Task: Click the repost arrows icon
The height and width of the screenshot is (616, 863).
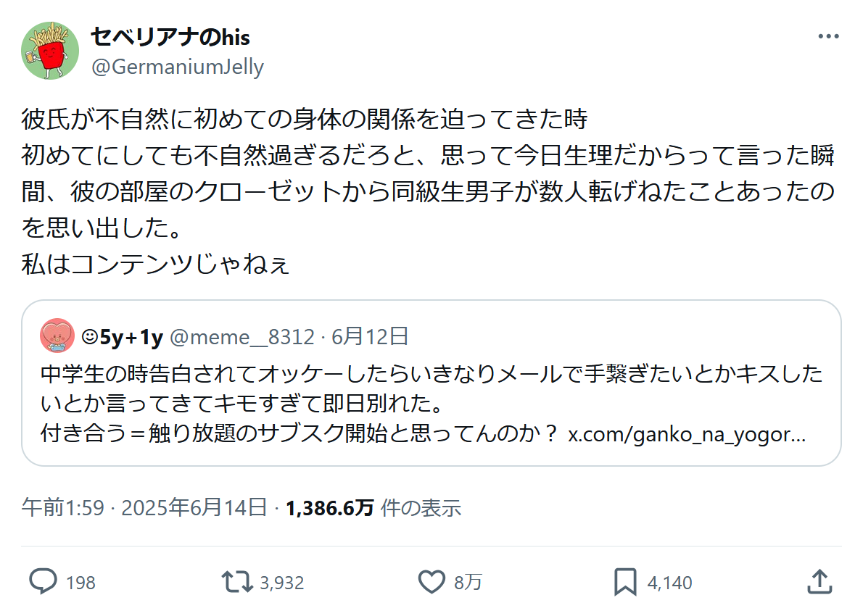Action: click(x=237, y=582)
